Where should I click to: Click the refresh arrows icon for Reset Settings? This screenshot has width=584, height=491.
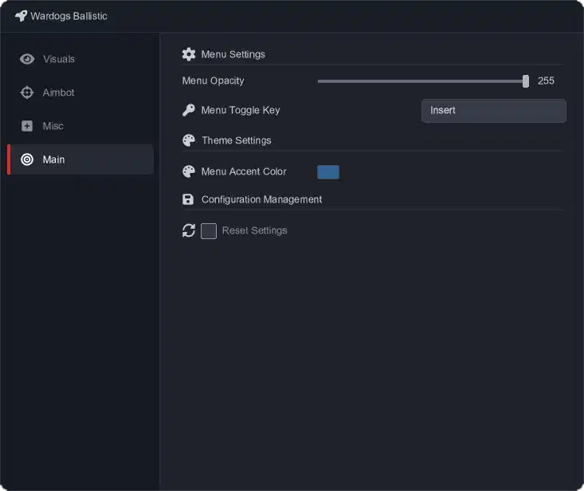(189, 230)
